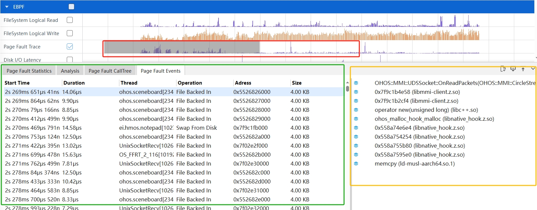This screenshot has width=537, height=210.
Task: Open the Page Fault CallTree tab
Action: point(110,71)
